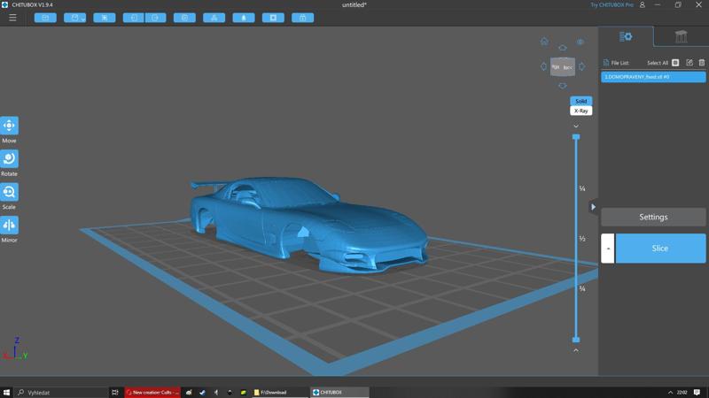
Task: Open the Settings button
Action: (653, 217)
